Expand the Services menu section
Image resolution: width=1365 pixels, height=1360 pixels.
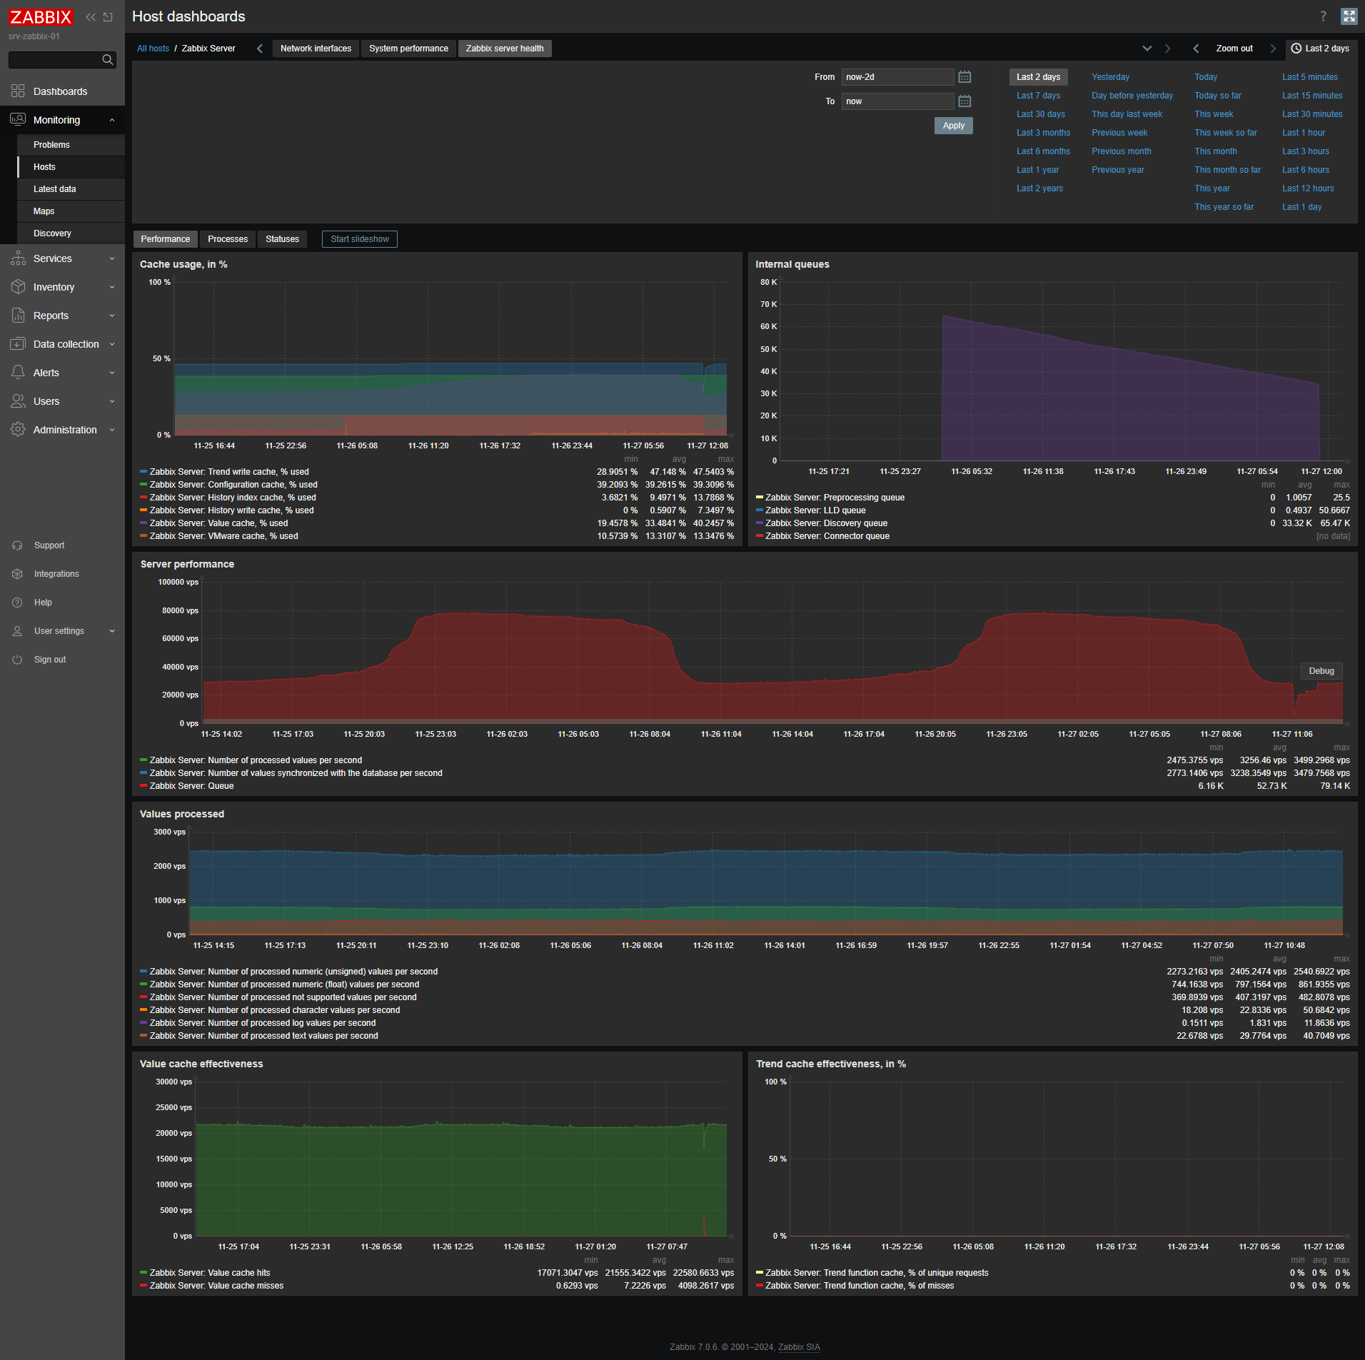[112, 258]
